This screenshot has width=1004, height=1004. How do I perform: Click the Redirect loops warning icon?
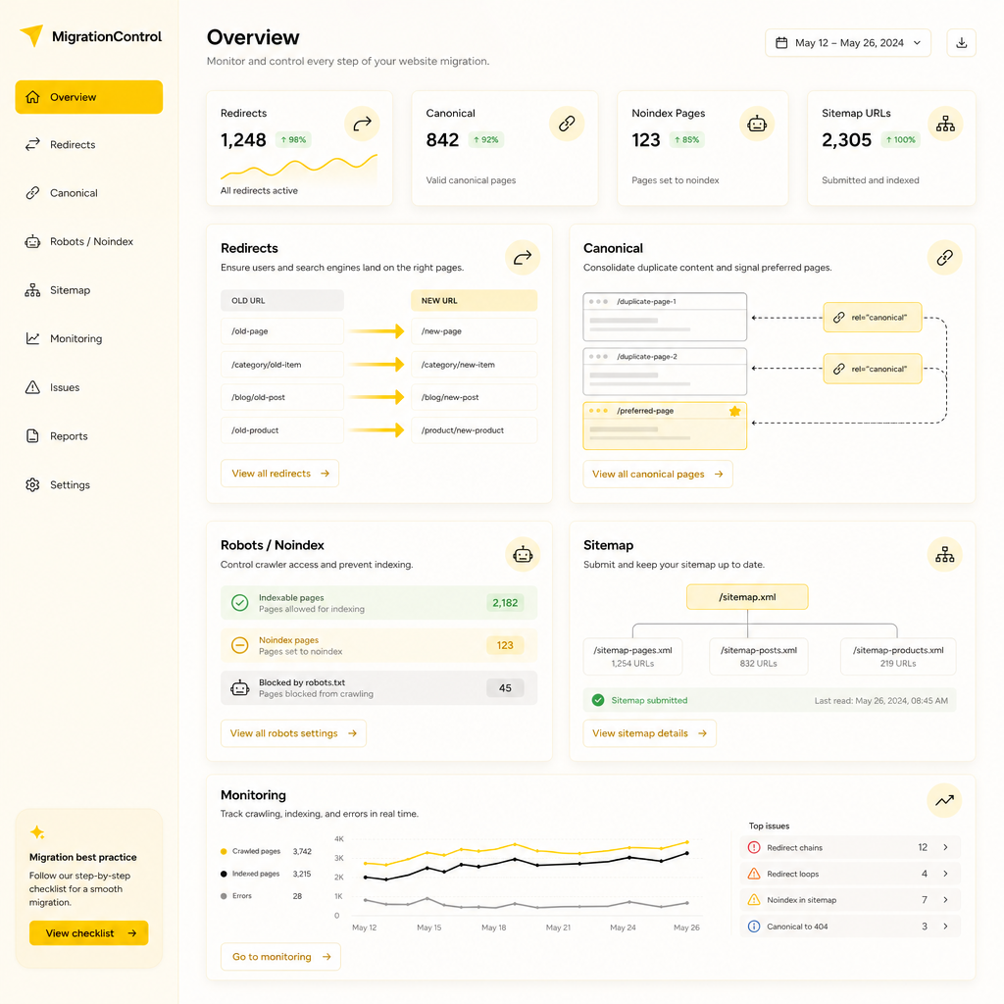(x=754, y=874)
